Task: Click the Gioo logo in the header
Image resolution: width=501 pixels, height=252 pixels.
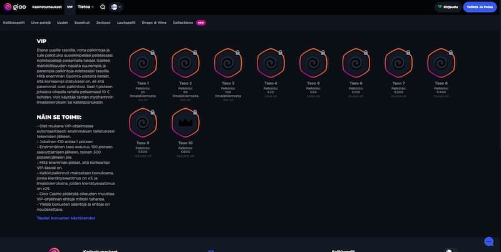Action: pyautogui.click(x=14, y=7)
